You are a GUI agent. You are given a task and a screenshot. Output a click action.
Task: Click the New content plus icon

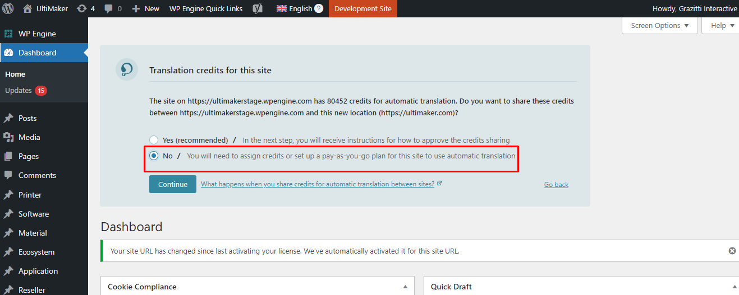click(x=136, y=8)
